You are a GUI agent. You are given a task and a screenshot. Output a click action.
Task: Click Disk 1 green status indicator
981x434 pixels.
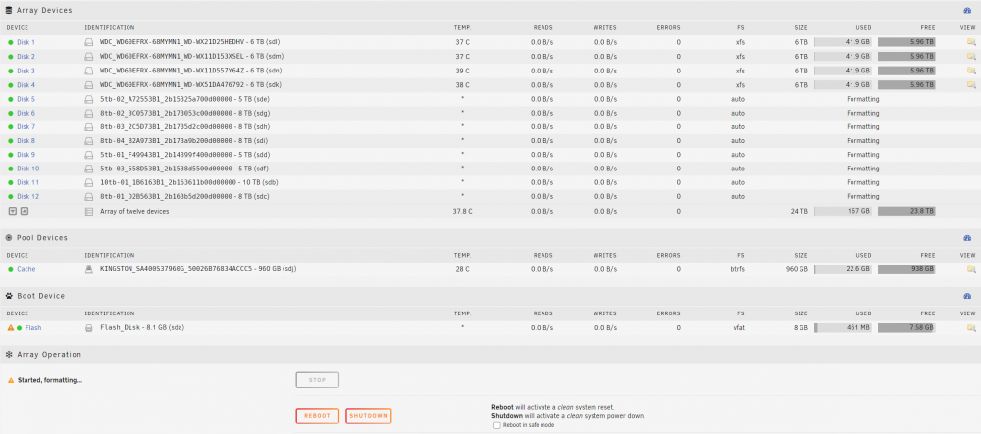[x=11, y=42]
